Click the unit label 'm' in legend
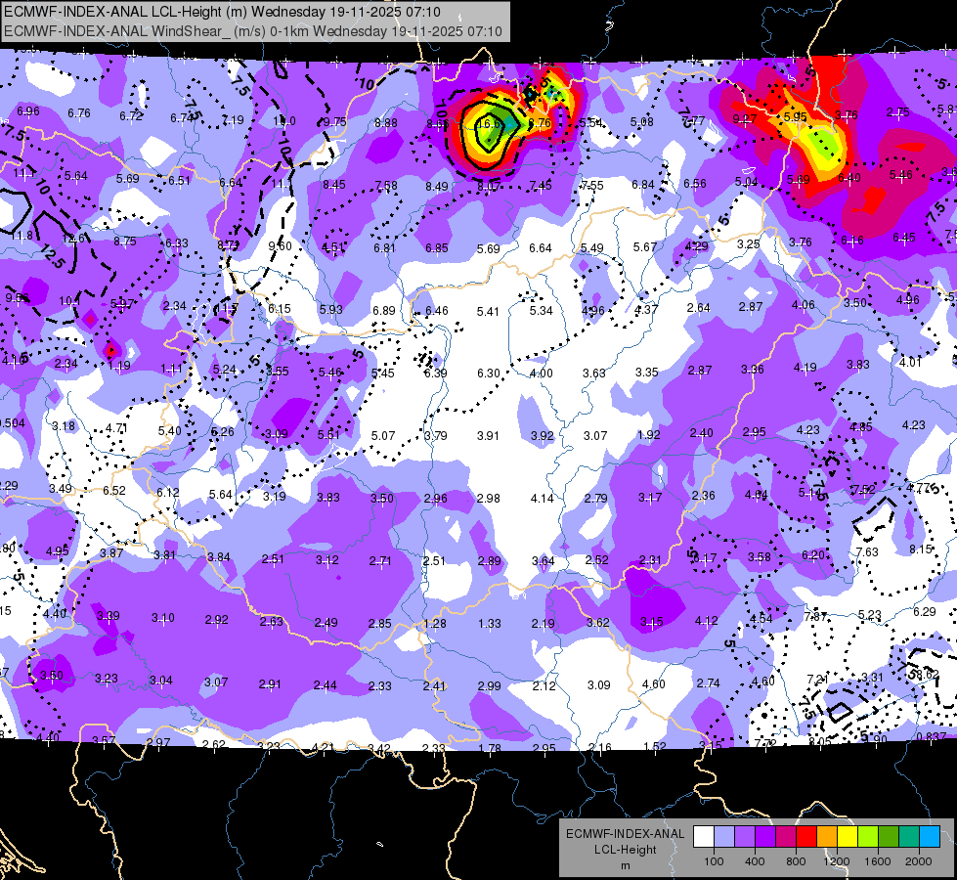This screenshot has height=880, width=957. tap(625, 866)
